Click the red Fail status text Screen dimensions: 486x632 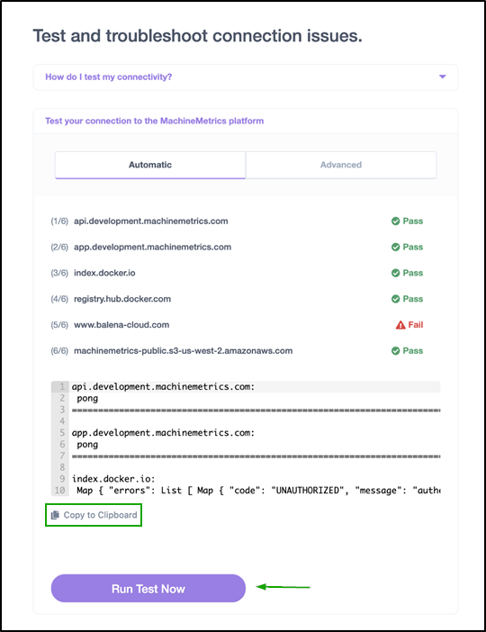[x=416, y=325]
